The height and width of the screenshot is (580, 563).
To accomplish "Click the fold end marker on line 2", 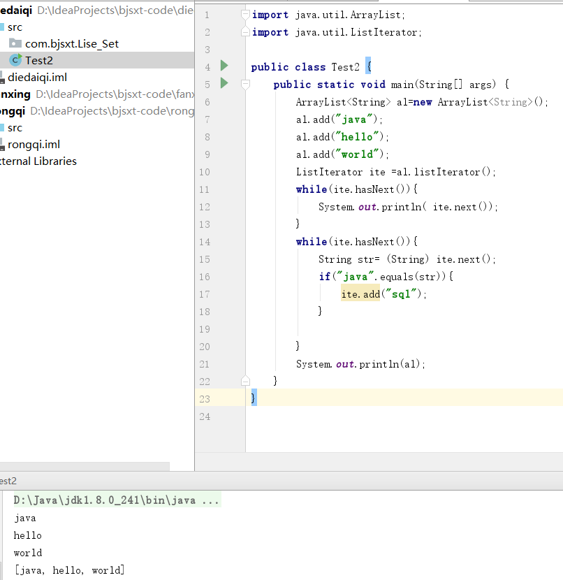I will (245, 32).
